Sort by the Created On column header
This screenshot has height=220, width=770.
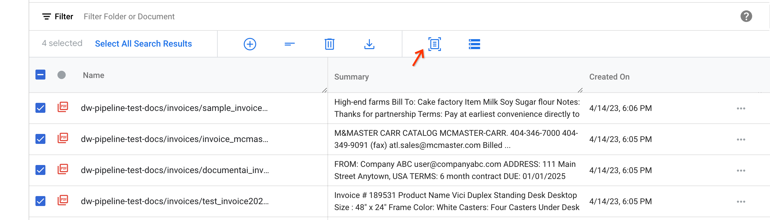click(609, 77)
